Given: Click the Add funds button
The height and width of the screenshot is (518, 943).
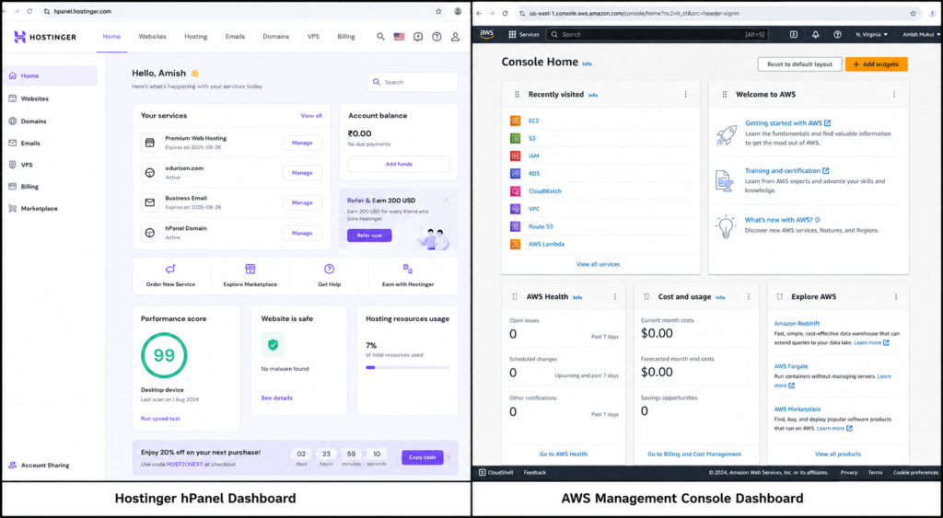Looking at the screenshot, I should (399, 164).
